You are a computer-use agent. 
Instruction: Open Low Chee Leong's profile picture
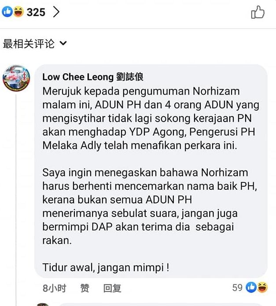click(x=16, y=78)
